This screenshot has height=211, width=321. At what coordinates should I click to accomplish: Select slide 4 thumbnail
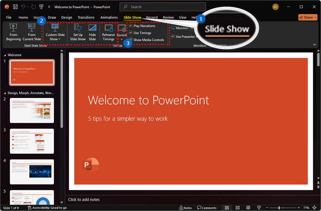click(x=32, y=172)
